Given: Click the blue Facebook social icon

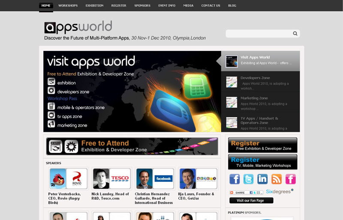Looking at the screenshot, I should [x=235, y=179].
